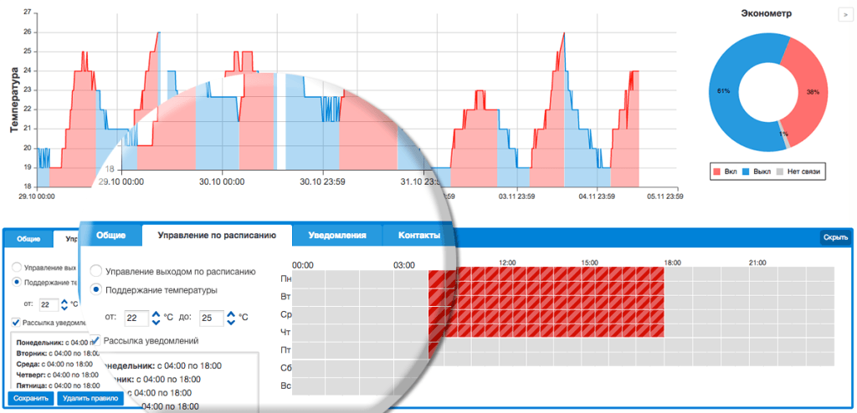
Task: Switch to the 'Общие' tab in magnified panel
Action: (x=110, y=236)
